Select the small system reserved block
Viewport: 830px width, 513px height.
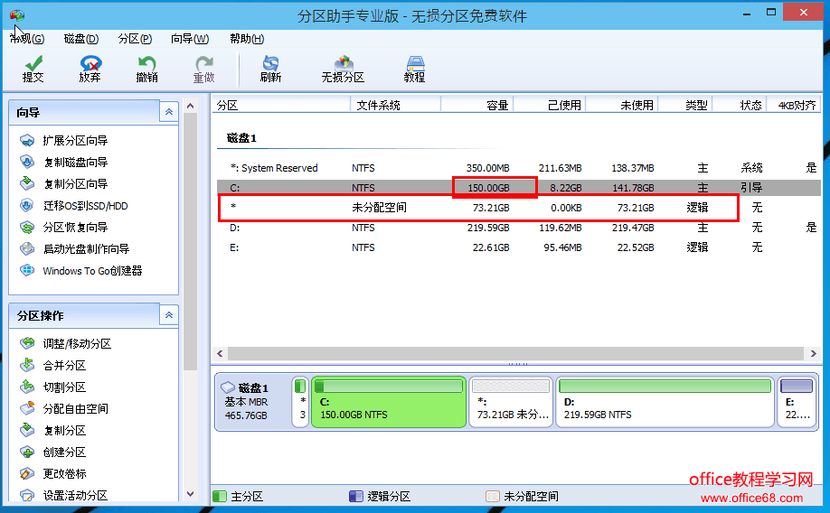(300, 401)
